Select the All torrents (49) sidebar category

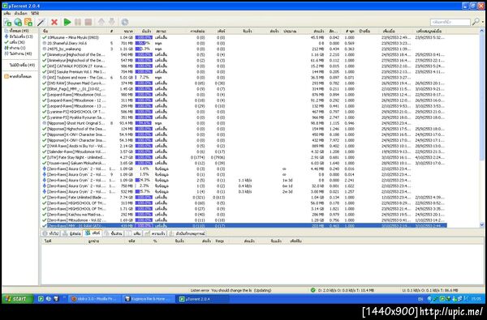pos(19,31)
